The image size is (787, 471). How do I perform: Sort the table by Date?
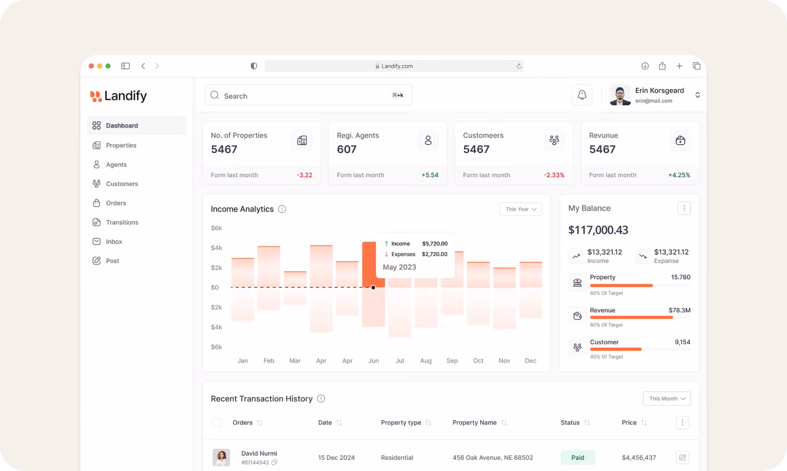tap(339, 423)
